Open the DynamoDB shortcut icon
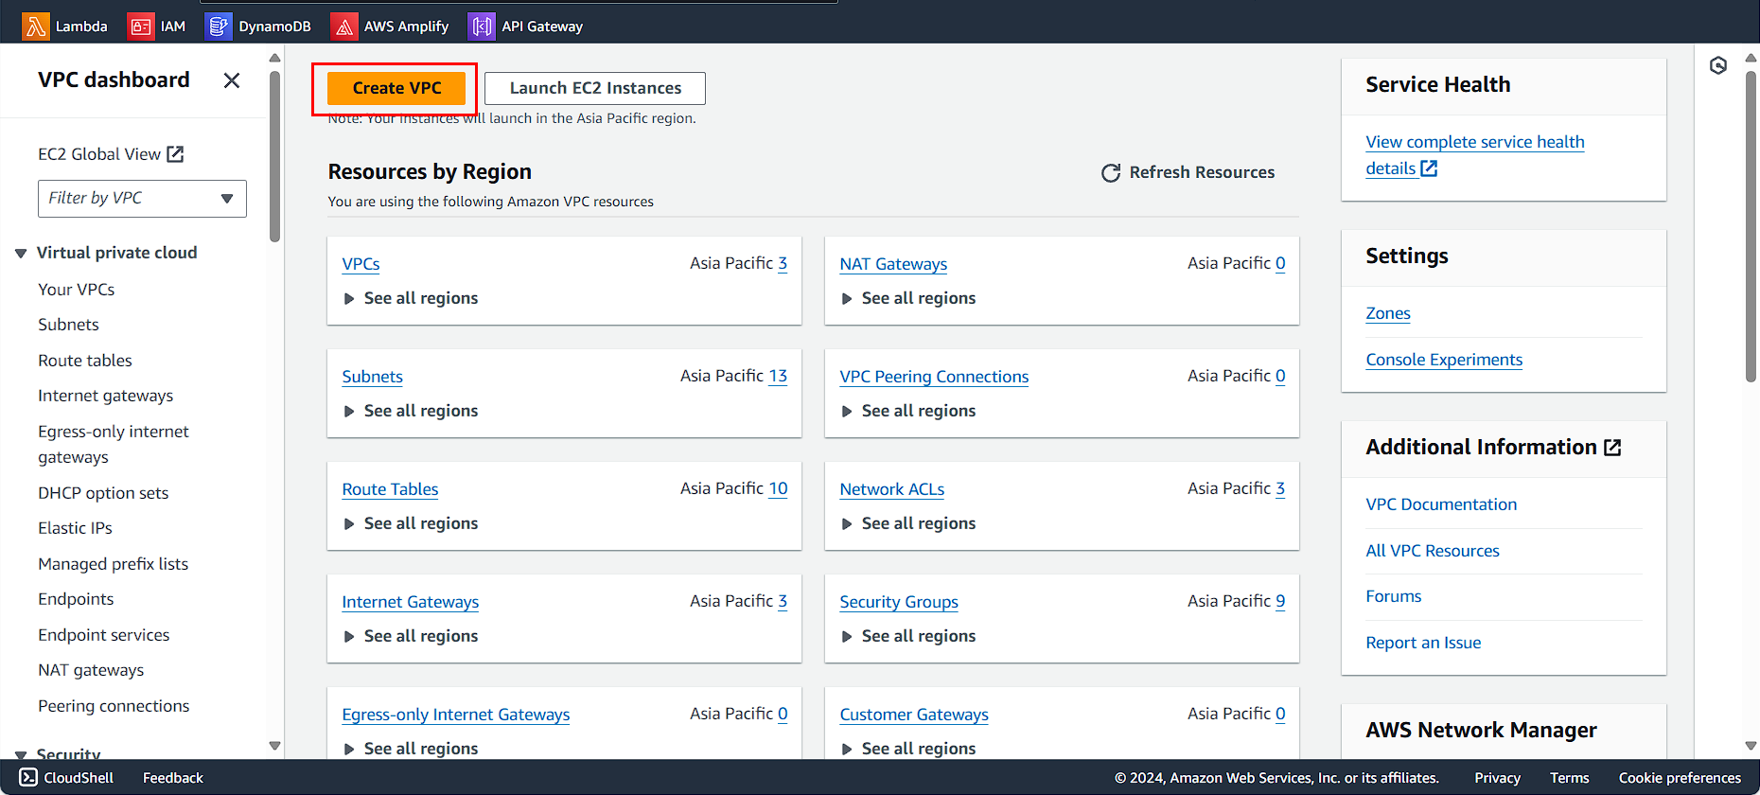 219,26
